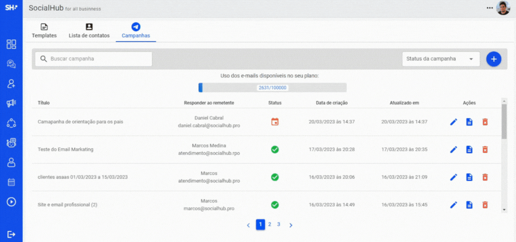Click the Status column header
The height and width of the screenshot is (242, 516).
coord(275,103)
